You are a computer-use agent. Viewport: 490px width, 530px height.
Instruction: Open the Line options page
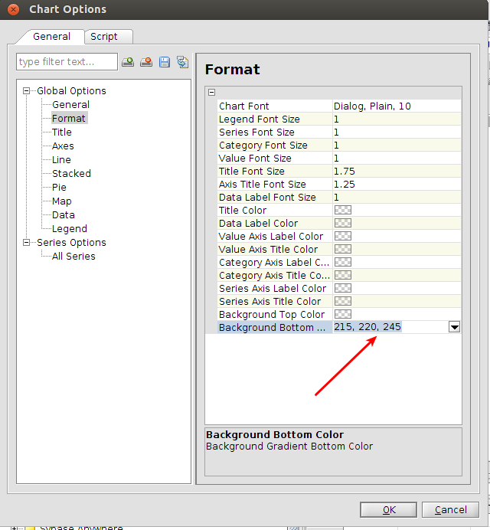click(61, 159)
